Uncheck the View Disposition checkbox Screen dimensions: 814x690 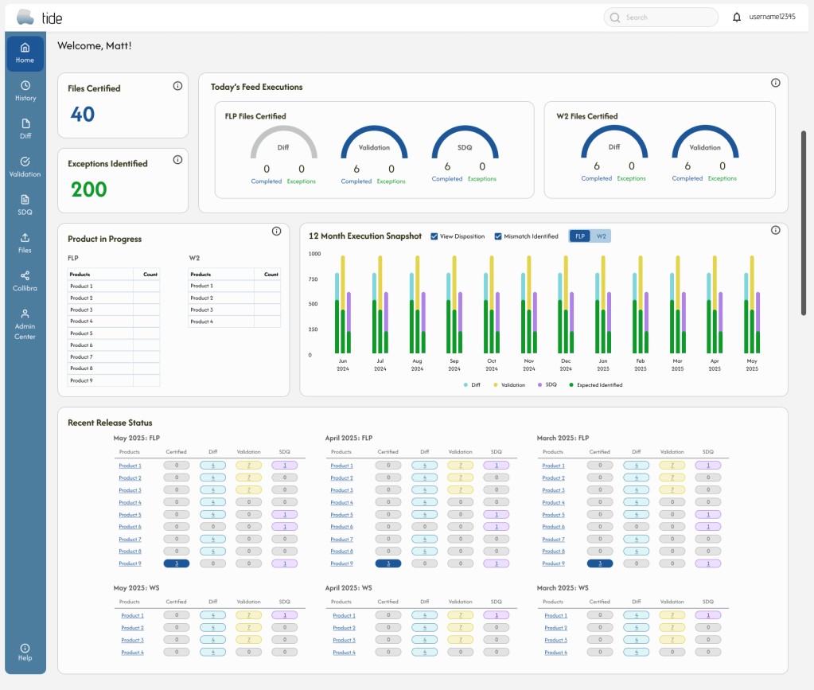[434, 236]
